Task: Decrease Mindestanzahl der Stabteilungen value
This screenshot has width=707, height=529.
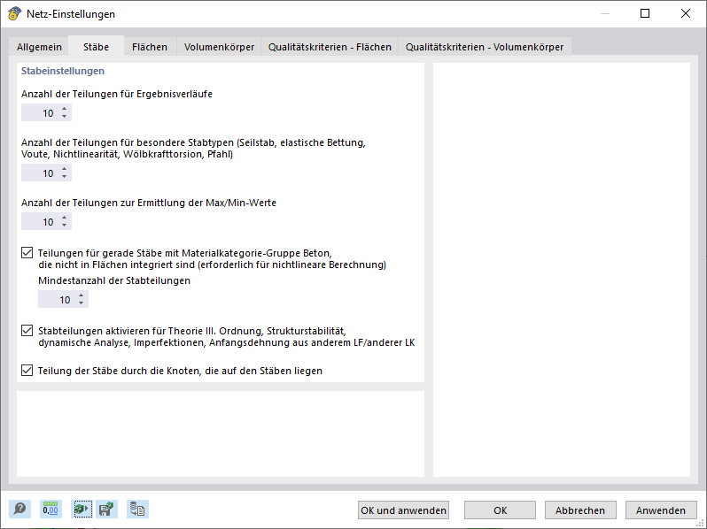Action: pos(82,303)
